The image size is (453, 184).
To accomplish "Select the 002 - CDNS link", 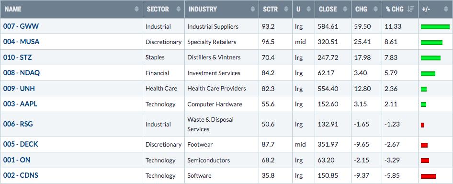I will coord(21,175).
